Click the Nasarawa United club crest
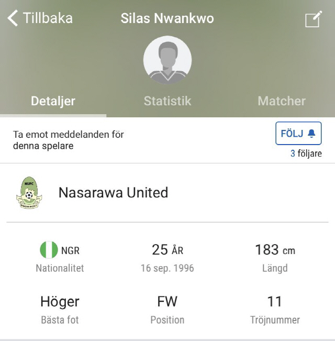335x341 pixels. (x=29, y=193)
